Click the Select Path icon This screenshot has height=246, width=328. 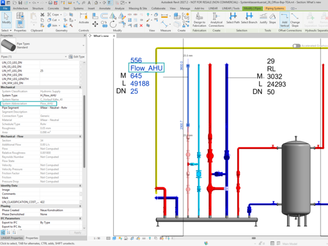(233, 18)
